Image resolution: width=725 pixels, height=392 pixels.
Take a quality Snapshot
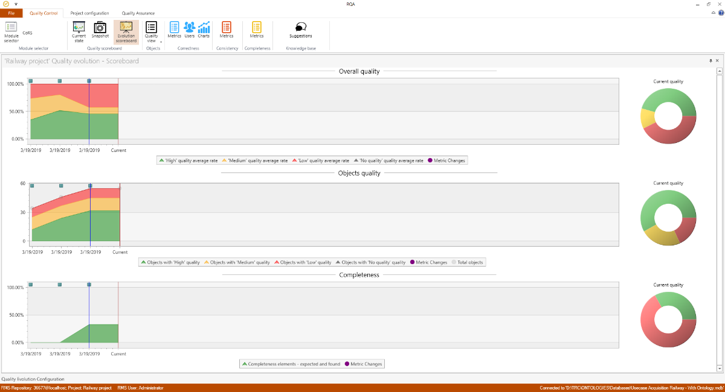click(x=100, y=31)
